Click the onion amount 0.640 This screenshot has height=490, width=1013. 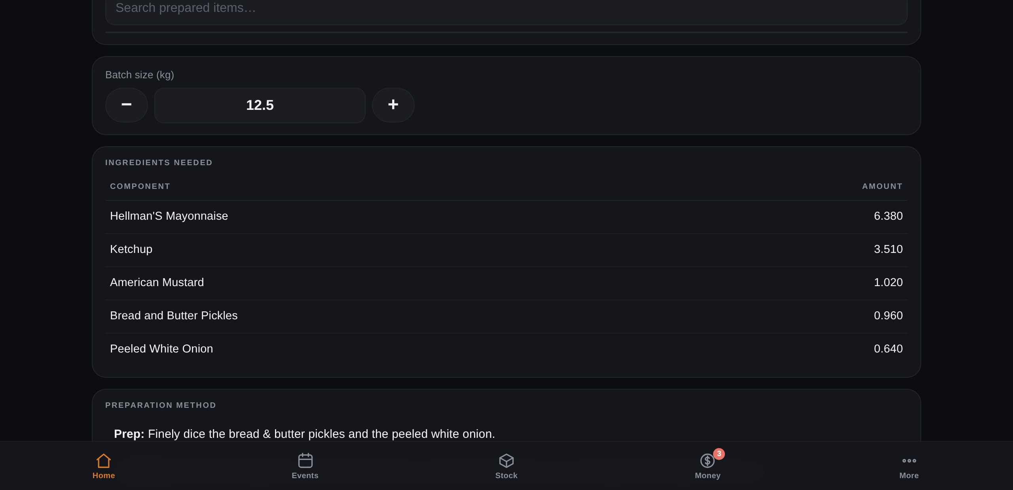888,349
